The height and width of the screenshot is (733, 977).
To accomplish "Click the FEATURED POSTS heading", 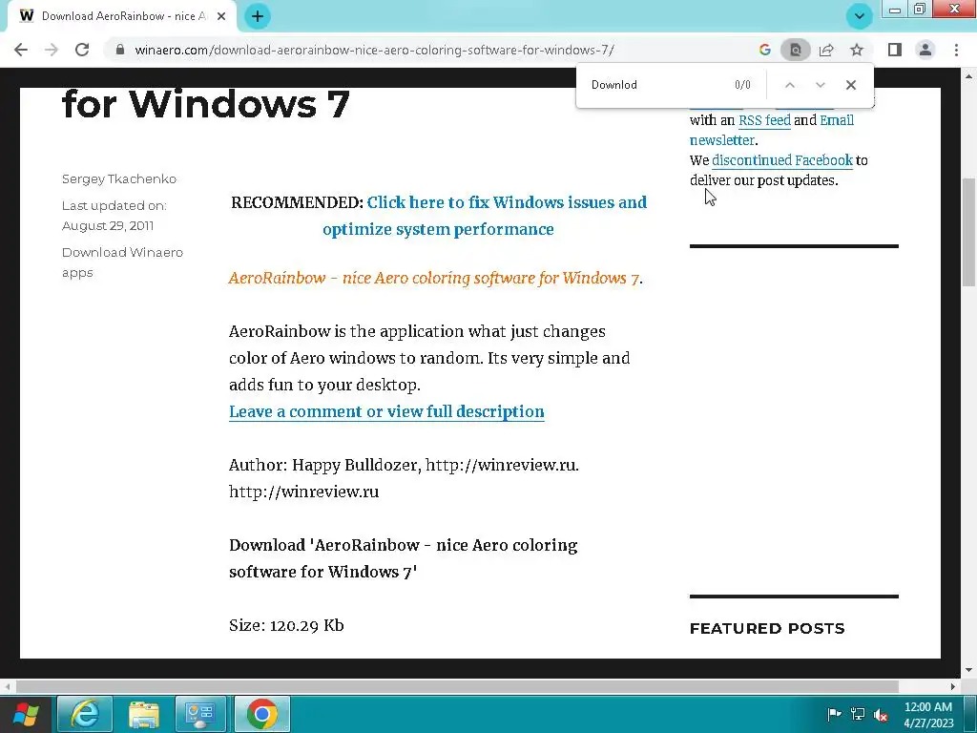I will point(767,628).
